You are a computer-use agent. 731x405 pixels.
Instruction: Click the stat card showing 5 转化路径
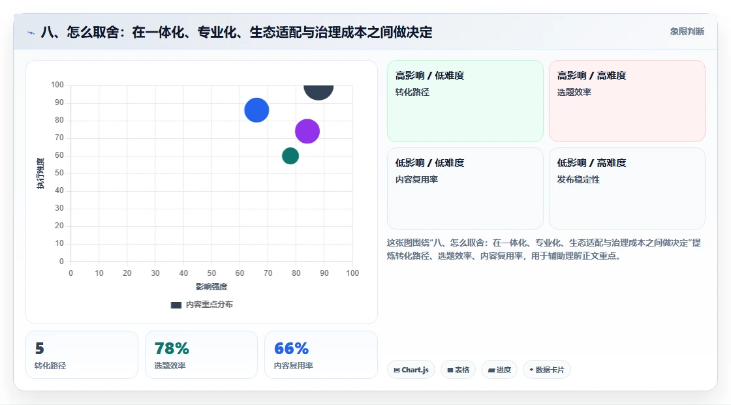click(82, 355)
